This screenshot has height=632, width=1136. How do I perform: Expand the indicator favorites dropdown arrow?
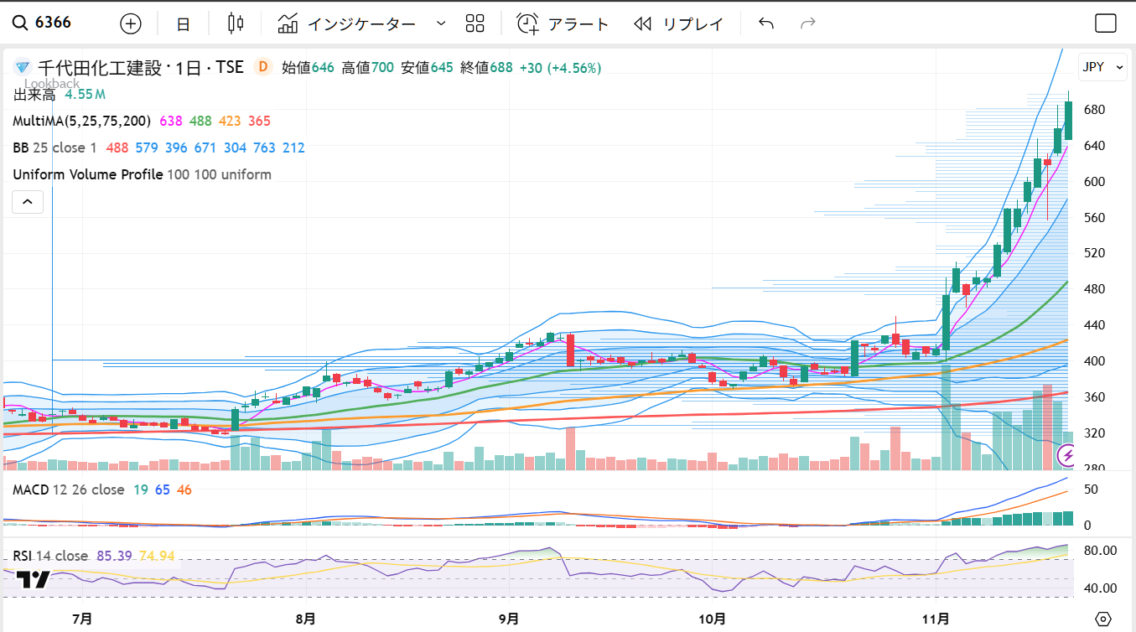[441, 23]
